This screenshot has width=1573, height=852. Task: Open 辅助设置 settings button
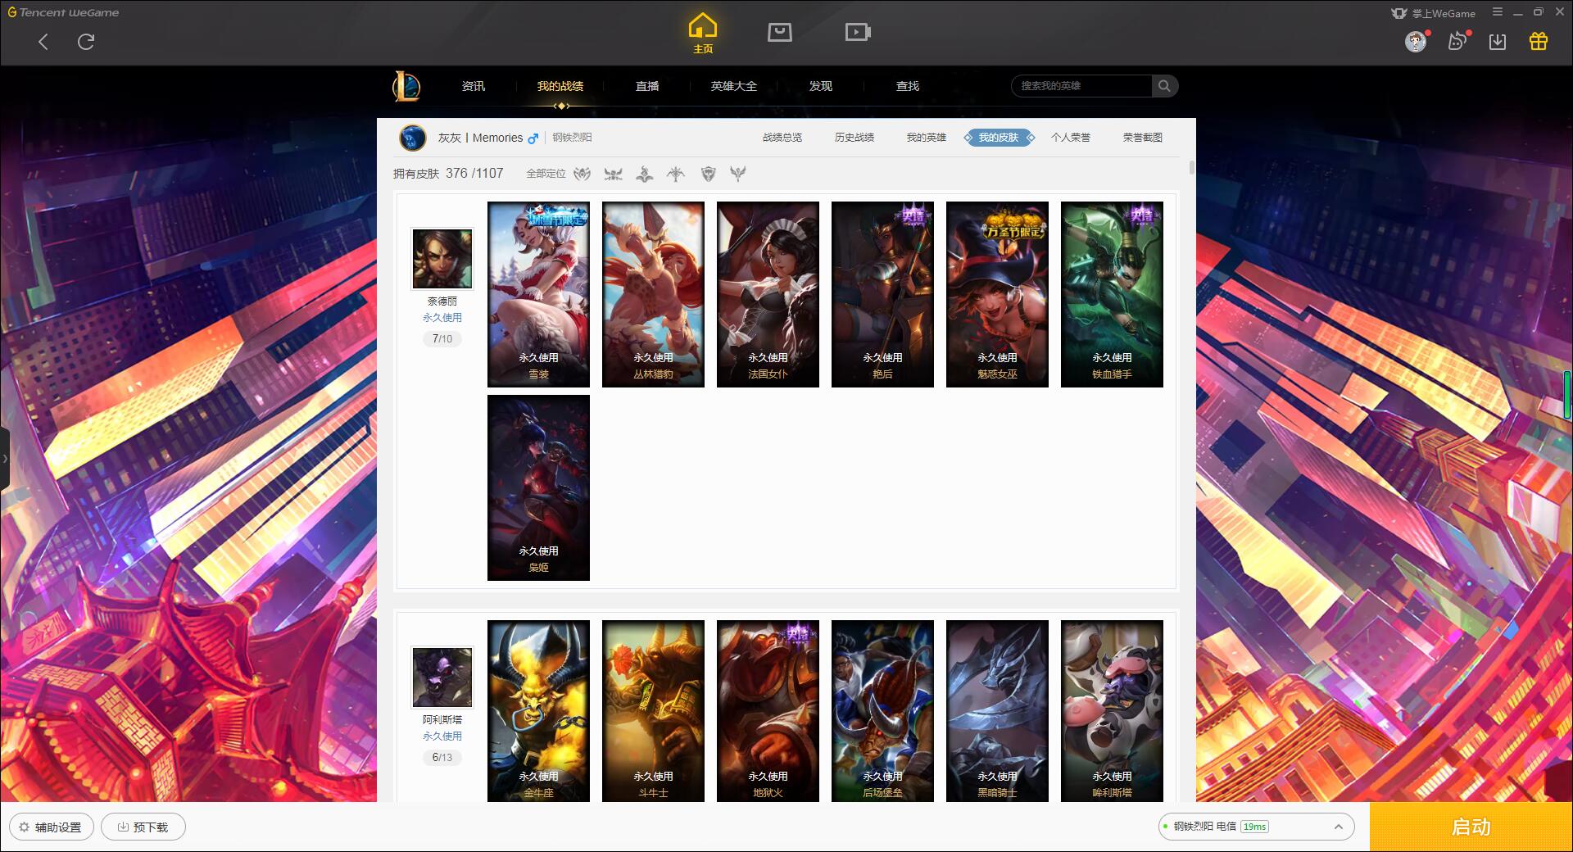click(51, 827)
